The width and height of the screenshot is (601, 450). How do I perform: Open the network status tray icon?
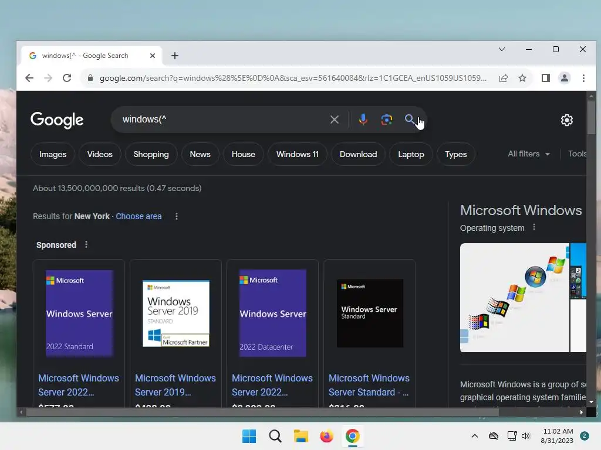pos(512,436)
